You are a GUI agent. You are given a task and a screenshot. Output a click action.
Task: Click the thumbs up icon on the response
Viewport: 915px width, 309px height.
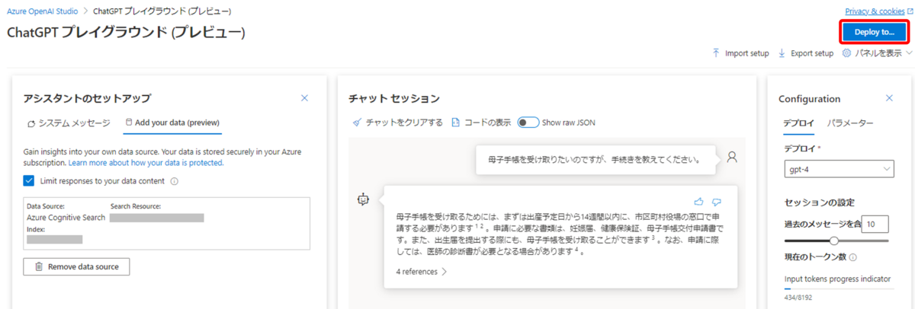(x=699, y=202)
